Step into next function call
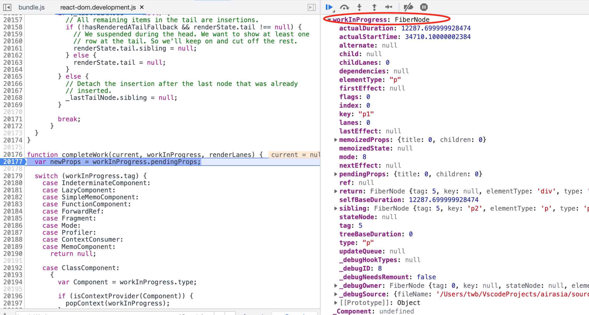This screenshot has width=589, height=315. tap(360, 7)
